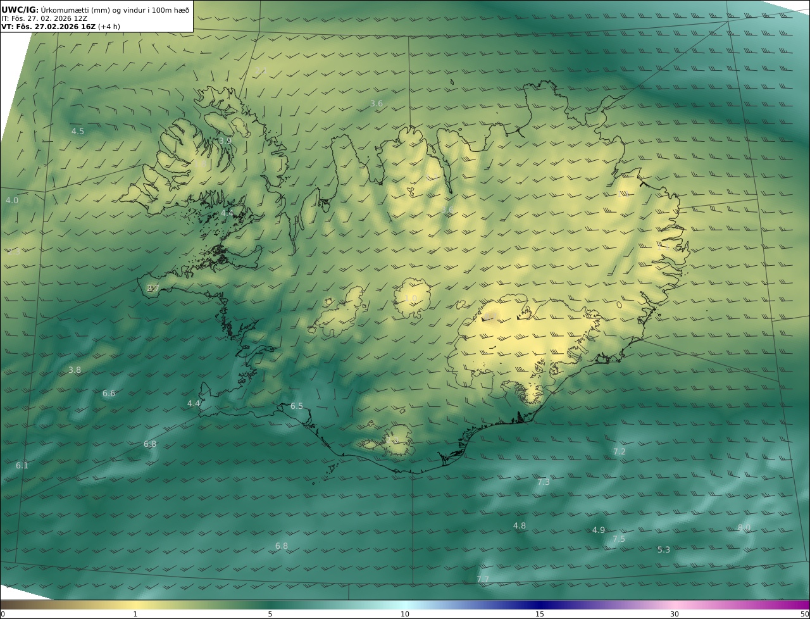The height and width of the screenshot is (619, 810).
Task: Select the 1.0 value on the central glacier
Action: click(411, 299)
